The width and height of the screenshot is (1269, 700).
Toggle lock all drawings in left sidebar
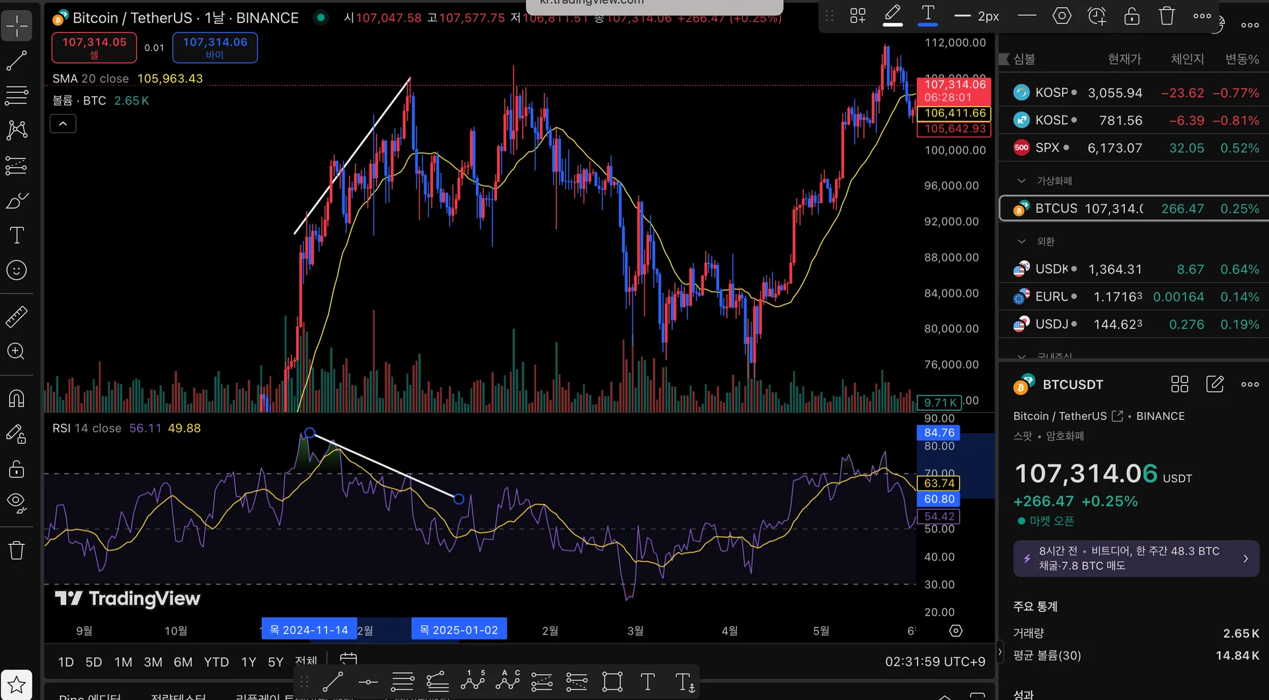(17, 469)
